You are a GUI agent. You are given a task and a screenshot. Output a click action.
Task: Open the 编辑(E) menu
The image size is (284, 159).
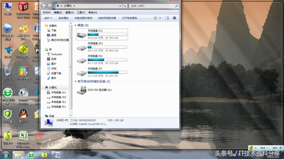click(58, 12)
